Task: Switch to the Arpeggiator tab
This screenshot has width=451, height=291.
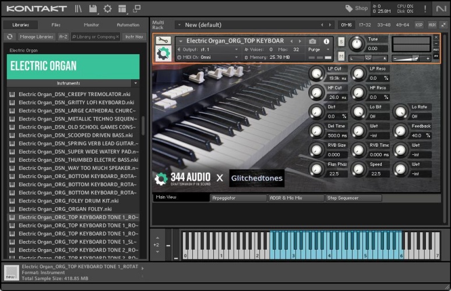Action: click(238, 198)
